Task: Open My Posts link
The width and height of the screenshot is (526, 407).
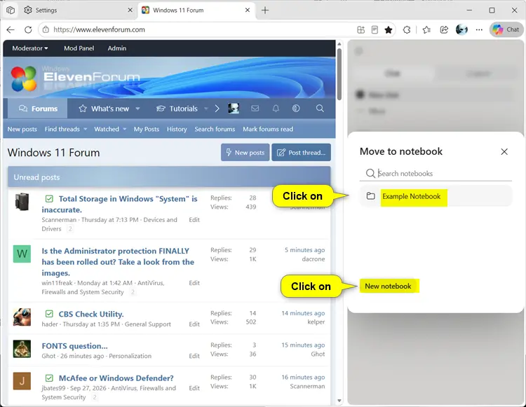Action: coord(147,130)
